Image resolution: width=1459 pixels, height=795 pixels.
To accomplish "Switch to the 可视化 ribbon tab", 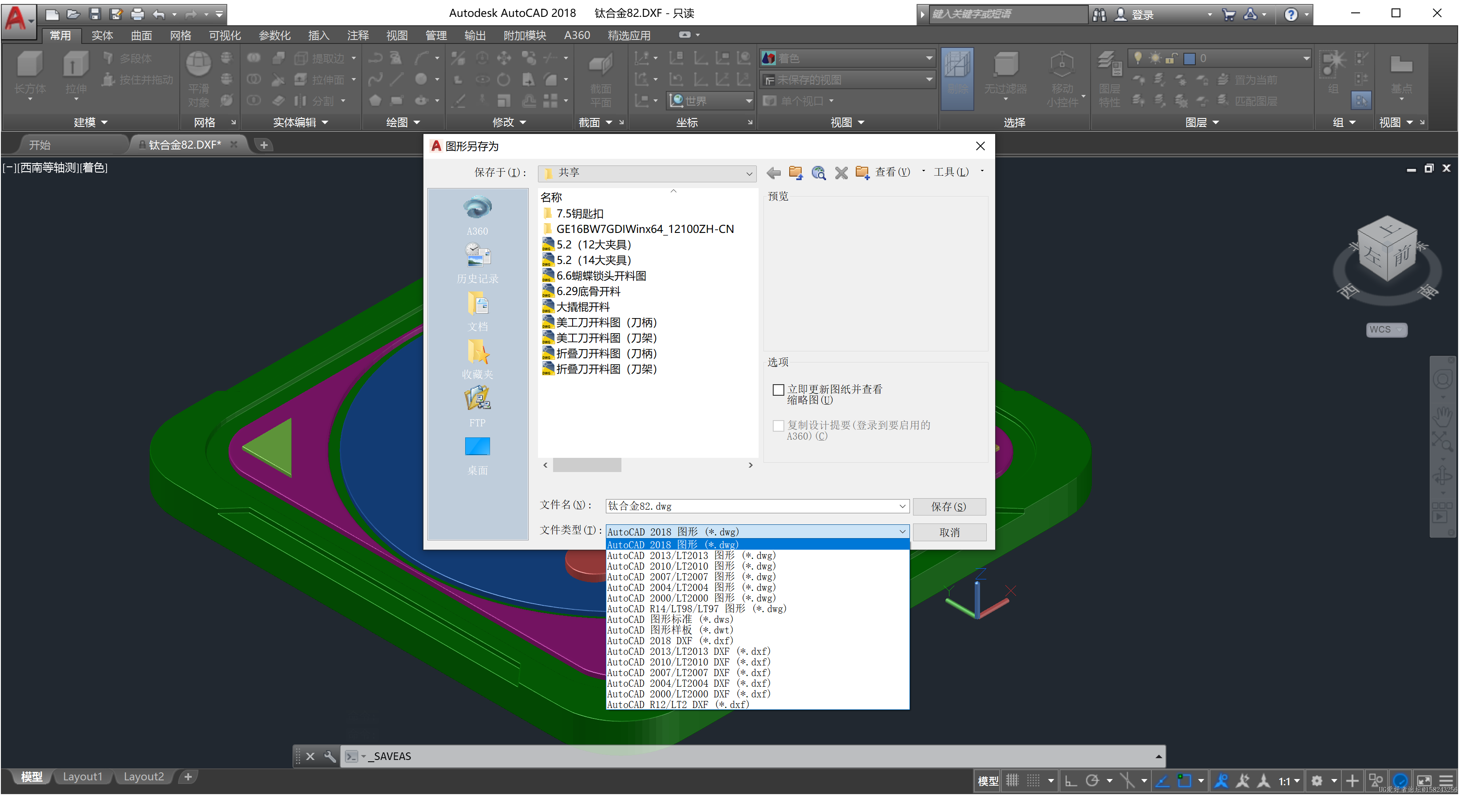I will 225,35.
